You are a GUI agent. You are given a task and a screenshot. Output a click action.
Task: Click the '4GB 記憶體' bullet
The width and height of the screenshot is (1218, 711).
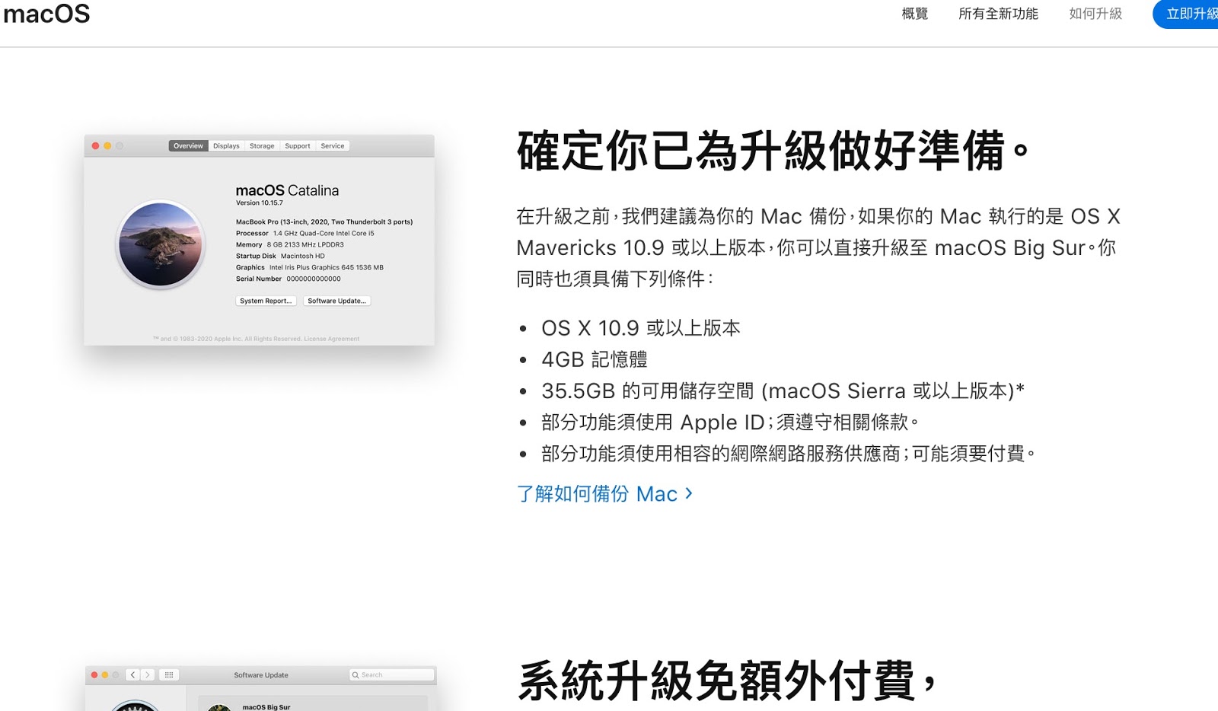pos(595,359)
